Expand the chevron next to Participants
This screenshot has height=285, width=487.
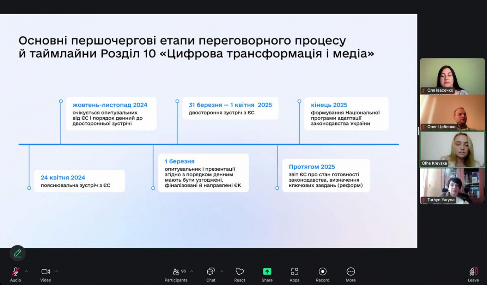click(192, 271)
